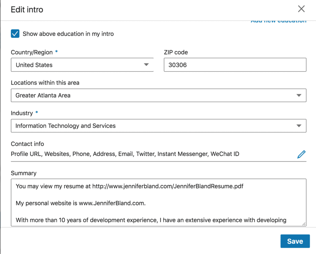Click the Show above education label text
The height and width of the screenshot is (254, 316).
[x=68, y=34]
